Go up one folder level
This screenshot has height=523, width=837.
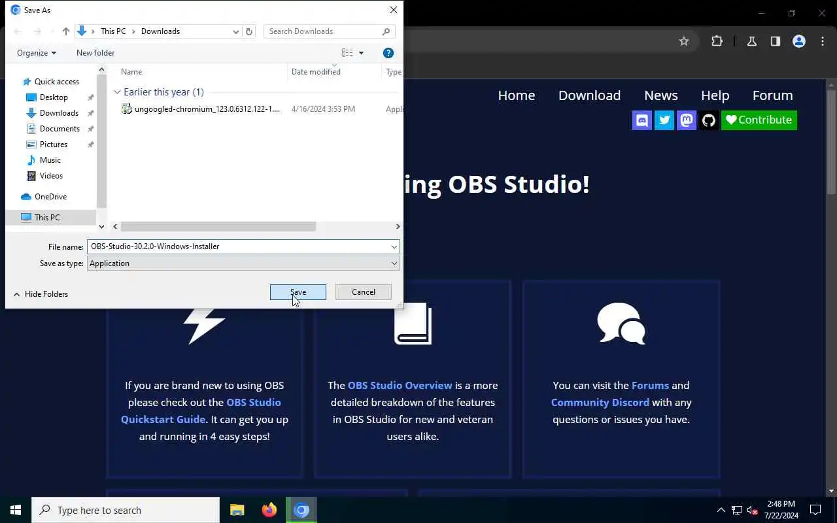[x=66, y=31]
